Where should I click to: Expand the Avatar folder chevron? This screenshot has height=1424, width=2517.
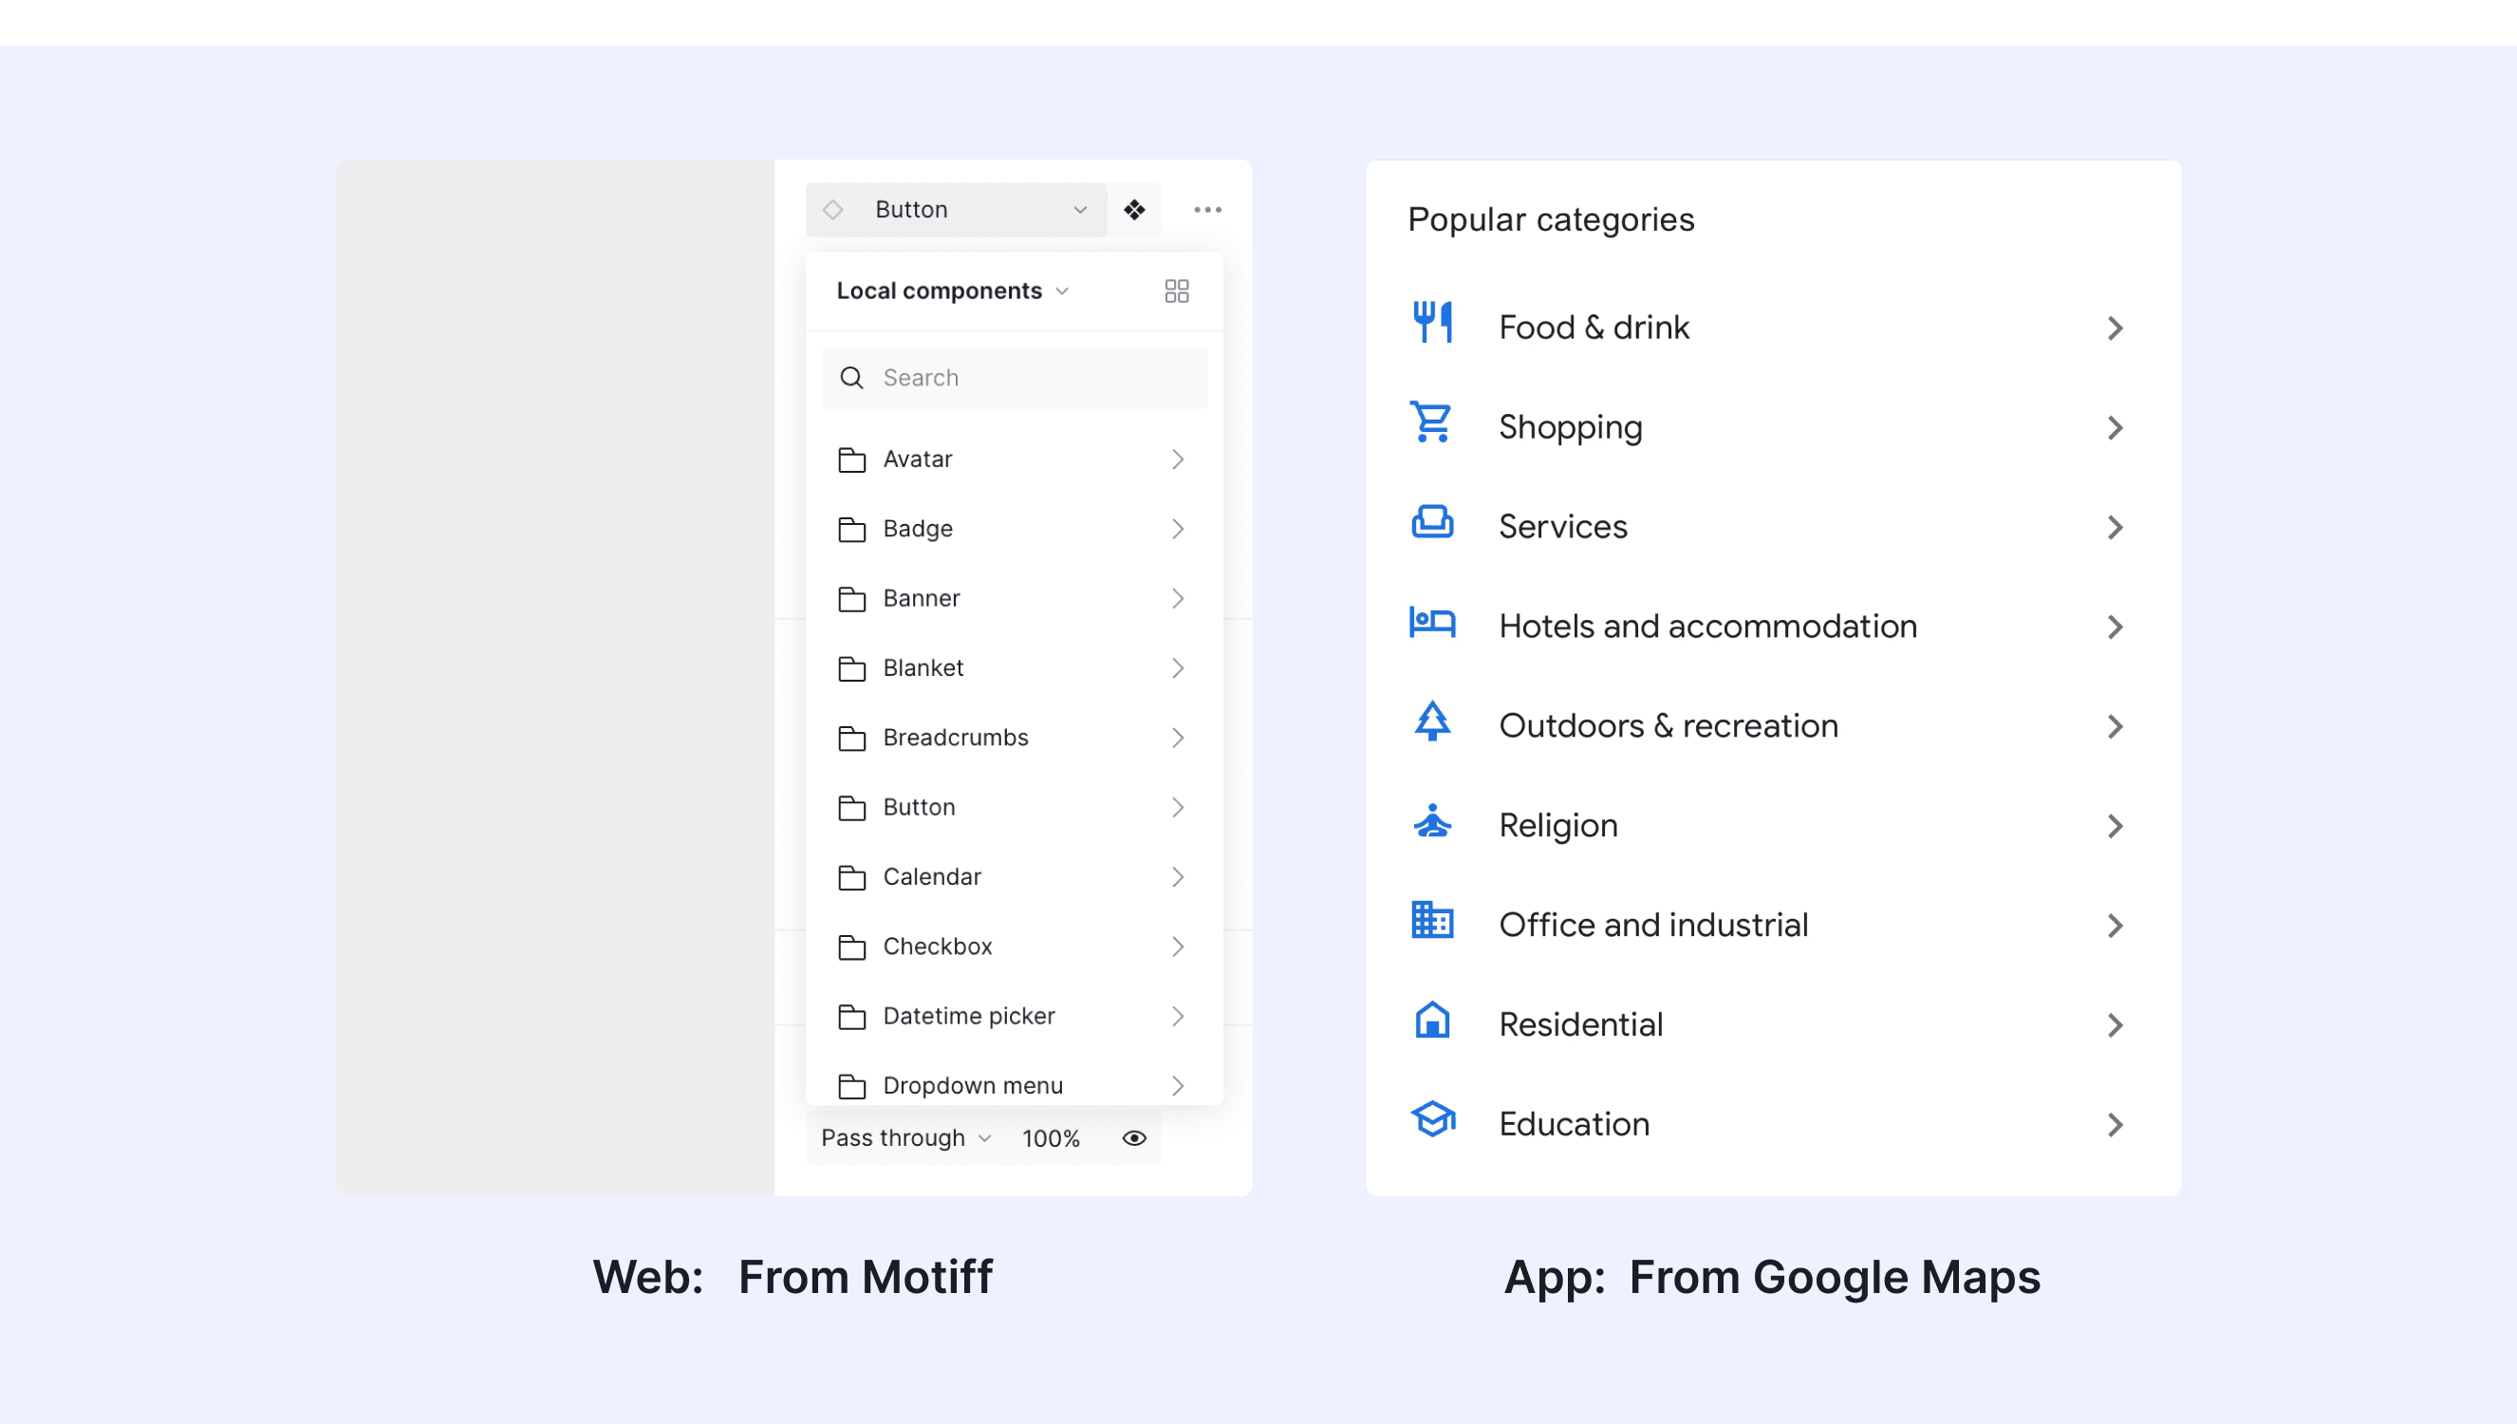pyautogui.click(x=1177, y=459)
